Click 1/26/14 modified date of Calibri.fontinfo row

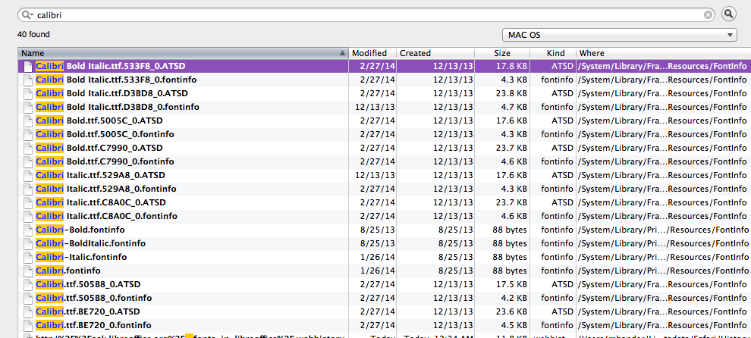(x=379, y=271)
